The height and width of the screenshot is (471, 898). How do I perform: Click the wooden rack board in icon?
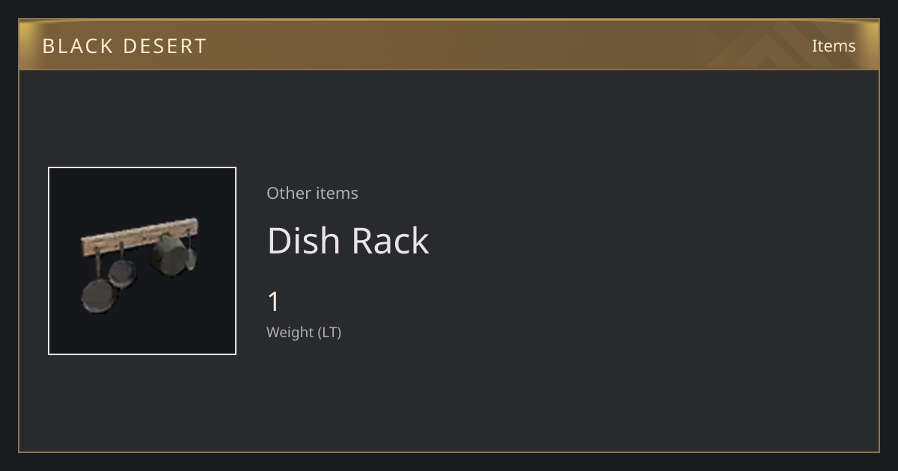tap(140, 234)
